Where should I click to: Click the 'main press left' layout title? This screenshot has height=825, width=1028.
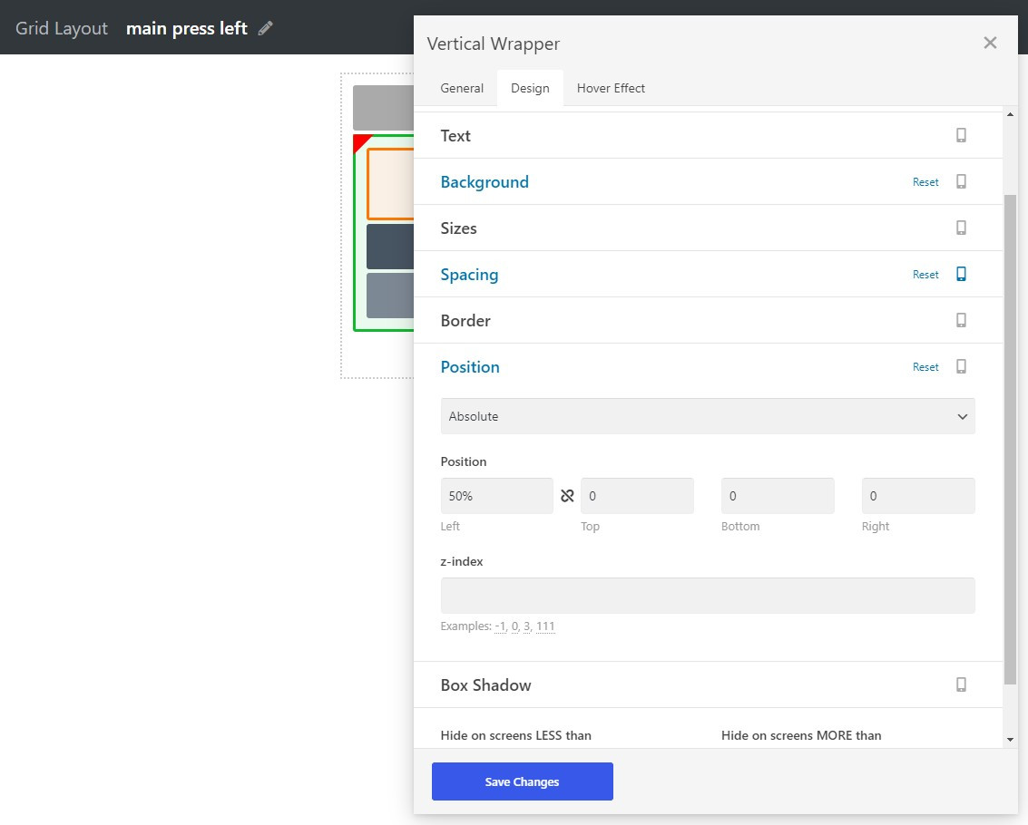187,28
